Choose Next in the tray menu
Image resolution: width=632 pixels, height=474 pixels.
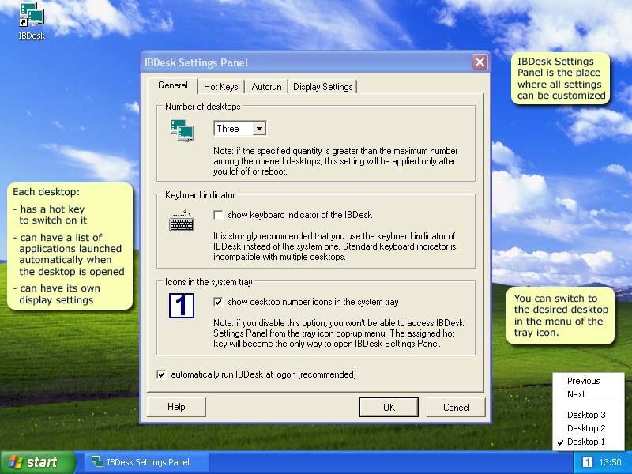pos(577,394)
